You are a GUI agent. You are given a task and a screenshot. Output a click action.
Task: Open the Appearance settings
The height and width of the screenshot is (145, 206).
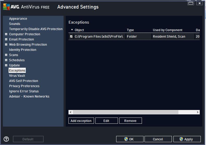(18, 19)
